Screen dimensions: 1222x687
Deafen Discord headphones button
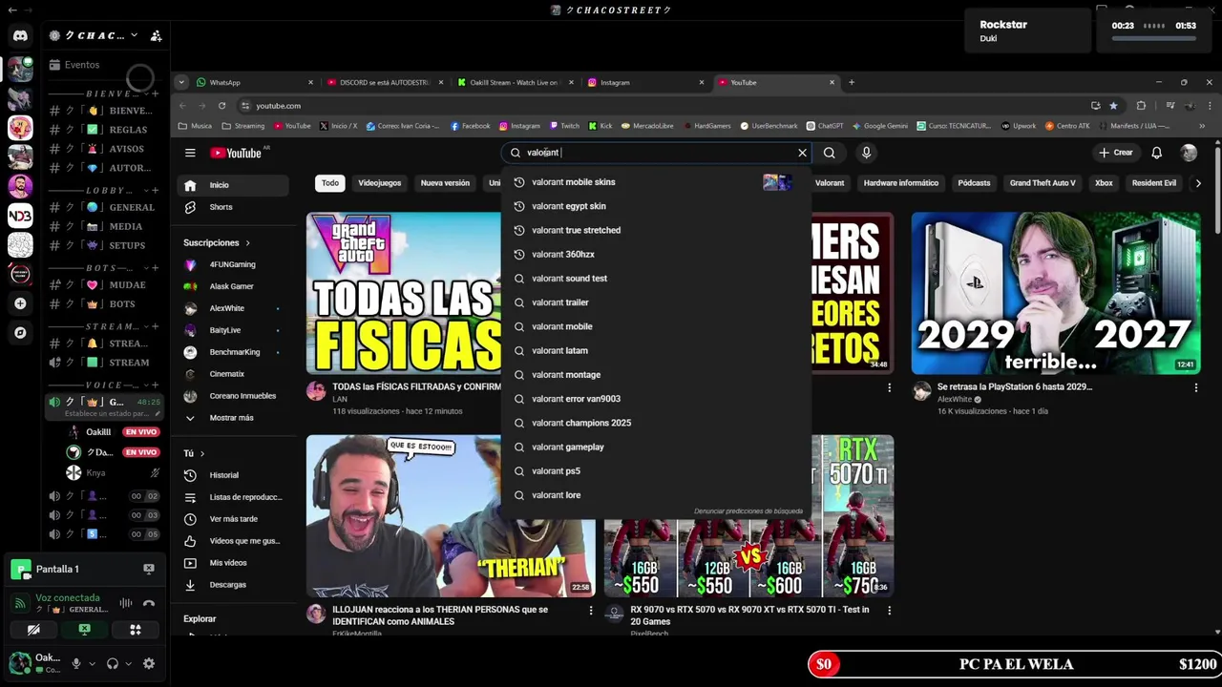point(113,663)
